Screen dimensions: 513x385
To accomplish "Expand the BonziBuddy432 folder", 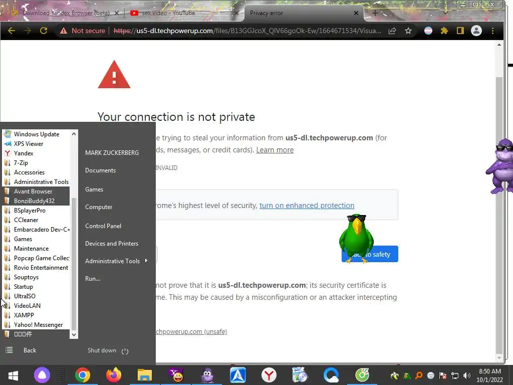I will [x=36, y=201].
